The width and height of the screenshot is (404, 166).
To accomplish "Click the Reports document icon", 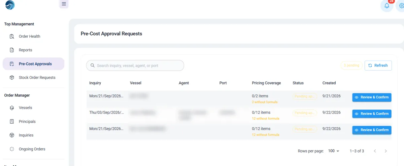I will click(x=12, y=50).
